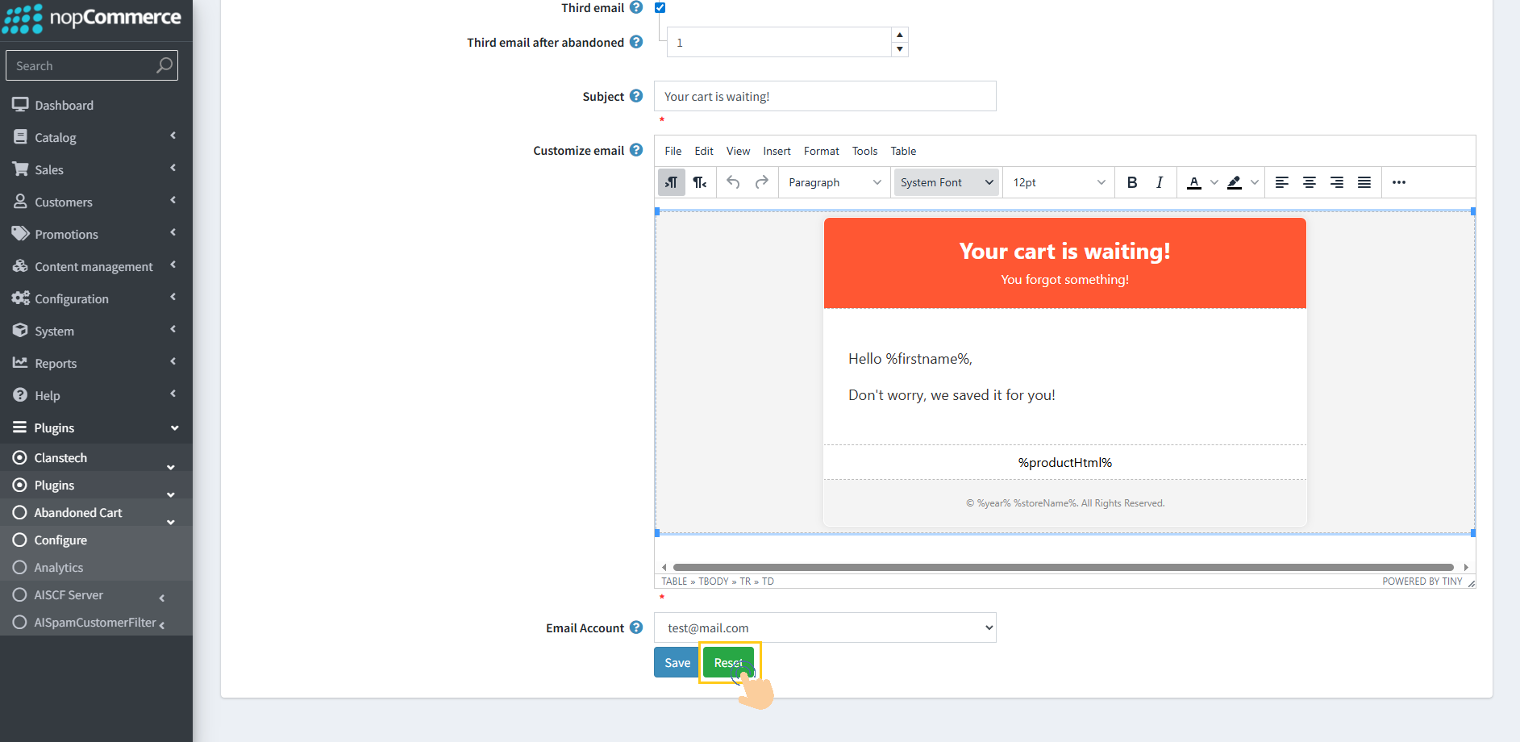
Task: Open the Paragraph format dropdown
Action: (x=834, y=182)
